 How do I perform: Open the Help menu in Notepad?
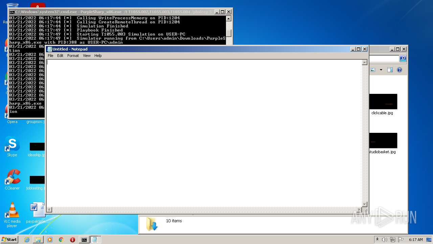point(98,56)
